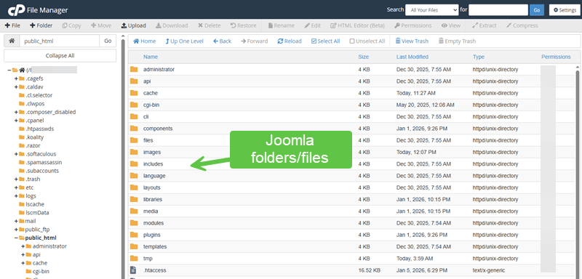Image resolution: width=582 pixels, height=279 pixels.
Task: Click Unselect All checkbox
Action: (367, 41)
